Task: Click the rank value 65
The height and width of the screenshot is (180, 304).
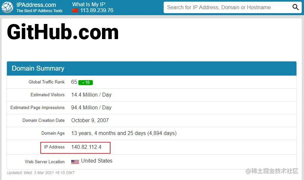Action: coord(74,82)
